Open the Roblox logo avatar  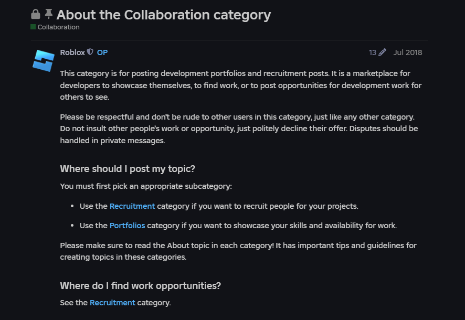click(x=43, y=61)
